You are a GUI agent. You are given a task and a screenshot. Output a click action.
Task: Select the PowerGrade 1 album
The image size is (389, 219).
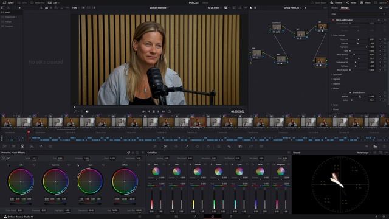(x=11, y=17)
